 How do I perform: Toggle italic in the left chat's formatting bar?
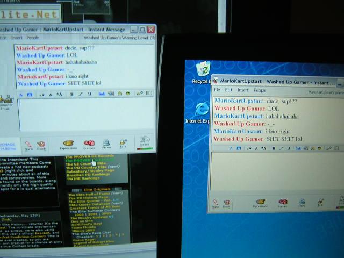point(81,94)
